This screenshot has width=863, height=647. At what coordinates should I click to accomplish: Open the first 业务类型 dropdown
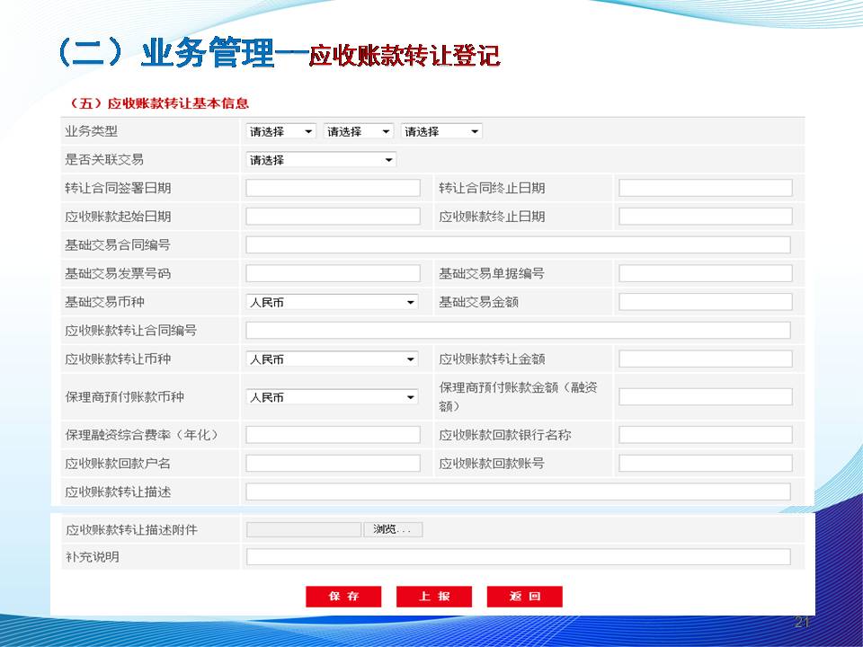point(280,131)
